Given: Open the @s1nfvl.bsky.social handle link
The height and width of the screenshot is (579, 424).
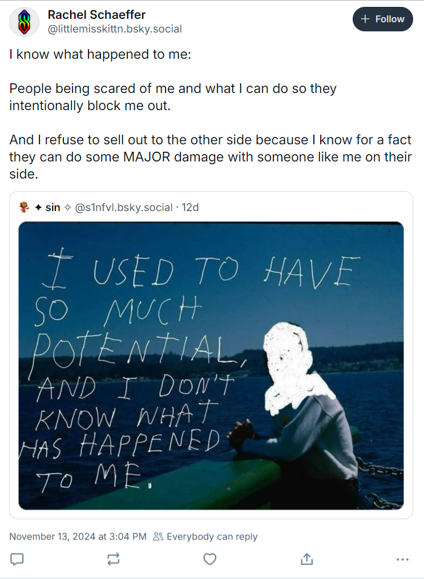Looking at the screenshot, I should pos(124,207).
